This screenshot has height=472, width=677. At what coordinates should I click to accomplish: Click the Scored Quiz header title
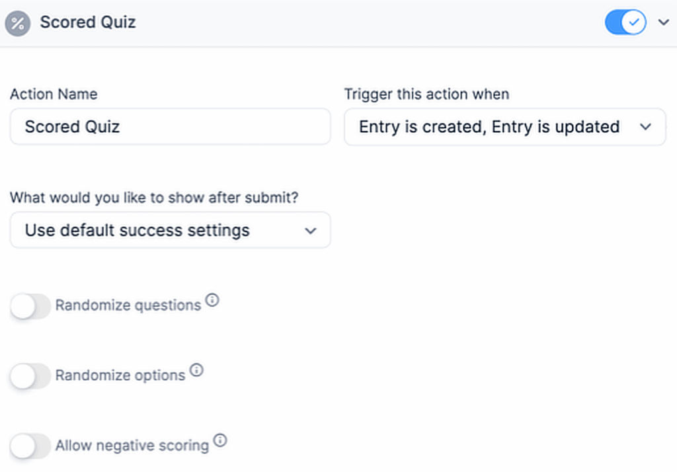(x=88, y=22)
